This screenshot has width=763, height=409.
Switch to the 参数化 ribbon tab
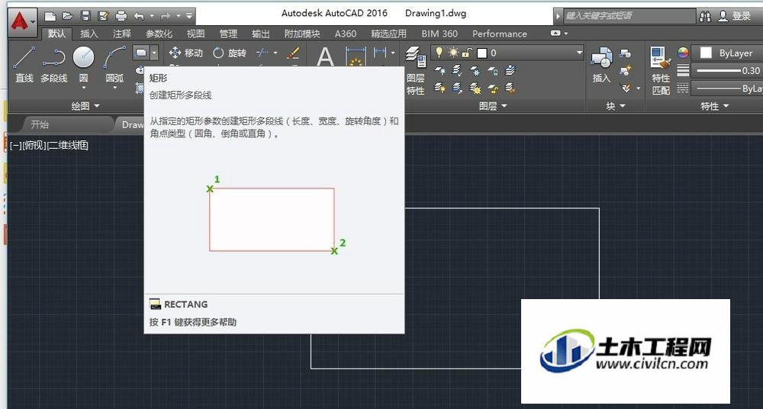159,34
